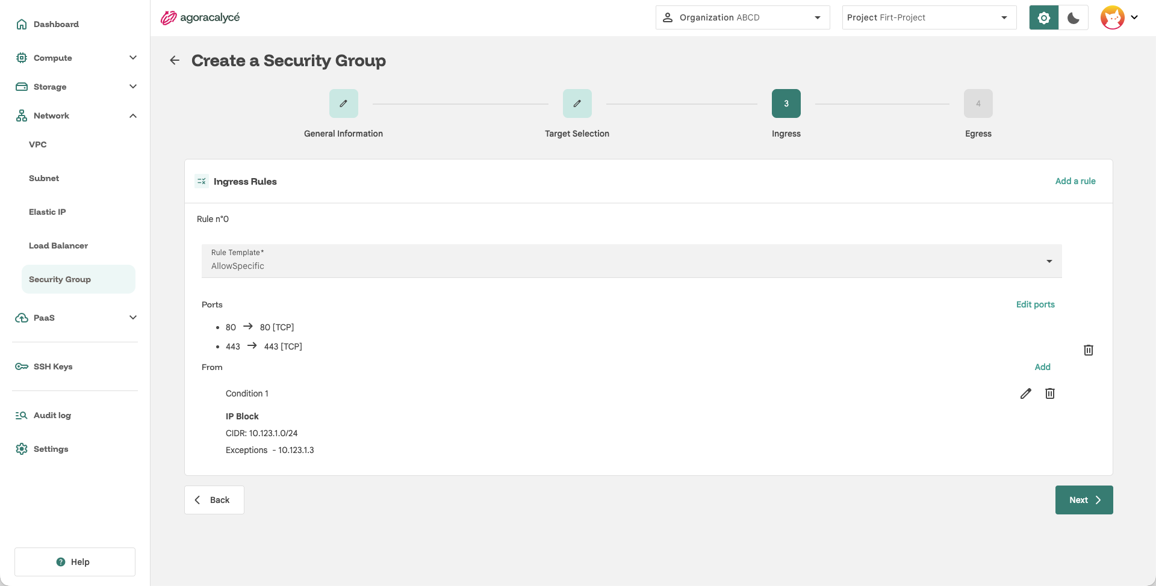Open the VPC page
This screenshot has height=586, width=1156.
(38, 144)
